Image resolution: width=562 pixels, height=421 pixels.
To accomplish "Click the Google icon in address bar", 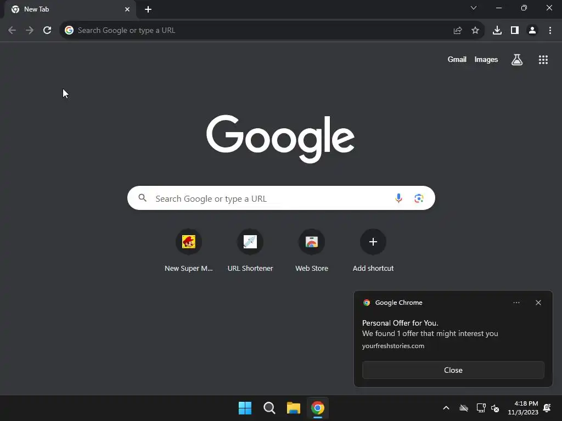I will point(69,31).
